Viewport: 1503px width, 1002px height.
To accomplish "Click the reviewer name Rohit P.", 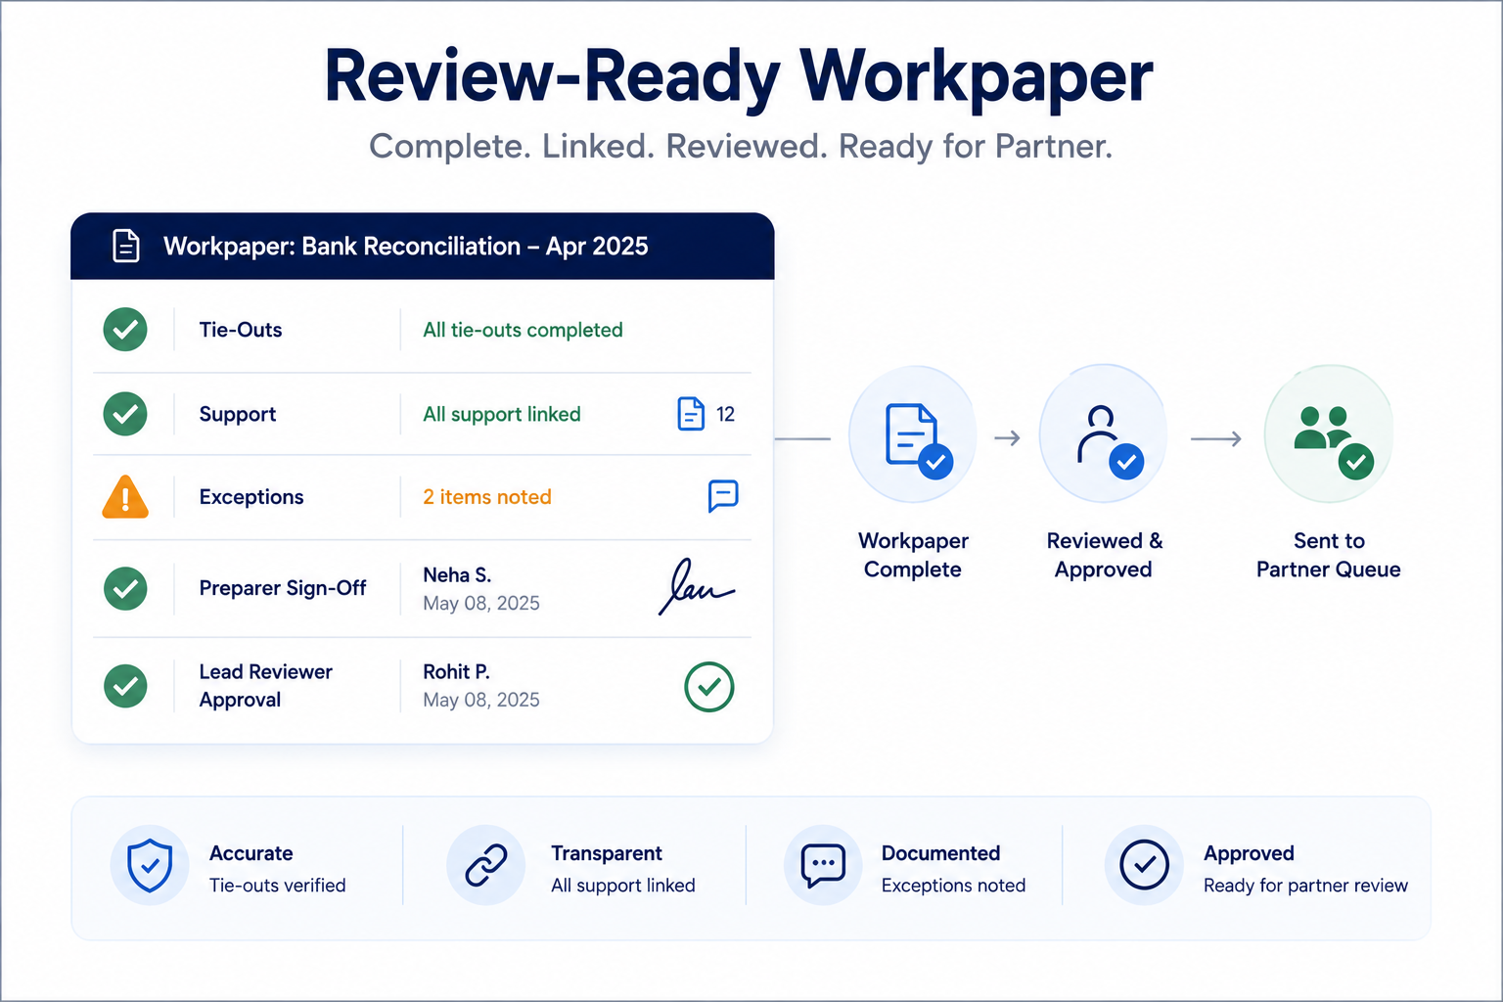I will (x=456, y=671).
